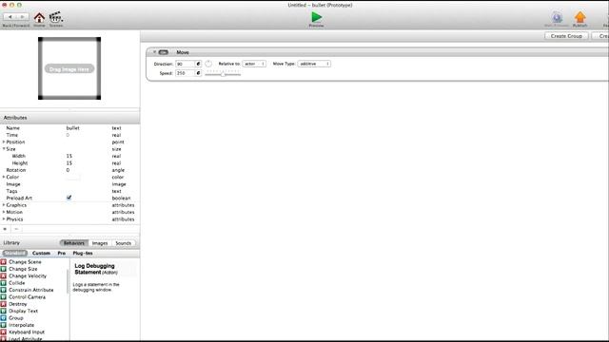
Task: Click the orange Publish arrow icon
Action: click(580, 17)
